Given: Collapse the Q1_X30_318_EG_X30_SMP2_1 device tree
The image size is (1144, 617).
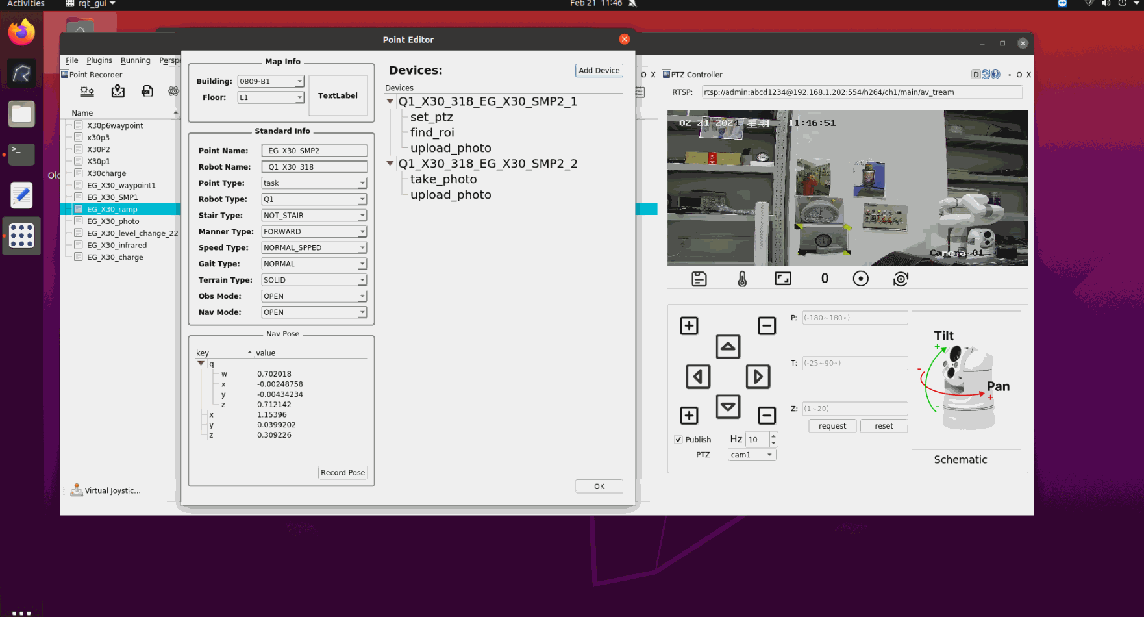Looking at the screenshot, I should click(x=390, y=101).
